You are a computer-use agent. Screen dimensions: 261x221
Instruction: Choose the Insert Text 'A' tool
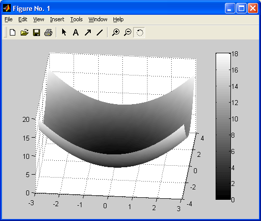(76, 32)
